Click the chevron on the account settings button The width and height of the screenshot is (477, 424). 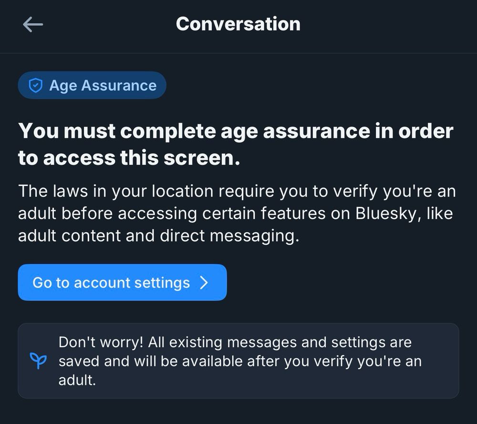point(204,283)
